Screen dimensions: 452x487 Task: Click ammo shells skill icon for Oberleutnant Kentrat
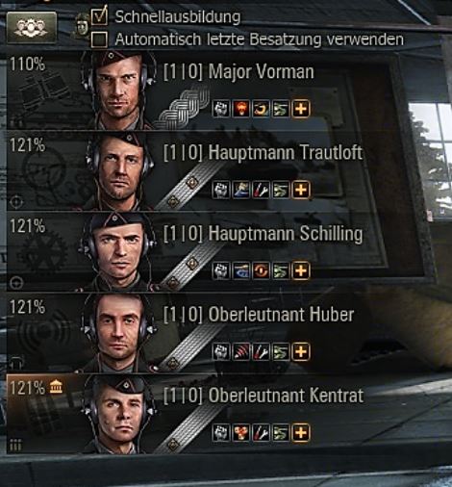(240, 432)
